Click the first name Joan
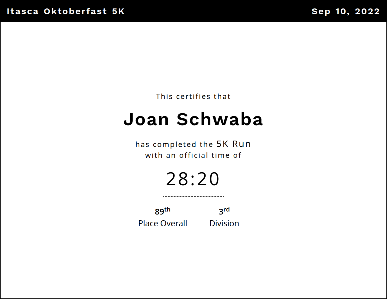The width and height of the screenshot is (387, 299). pyautogui.click(x=146, y=119)
